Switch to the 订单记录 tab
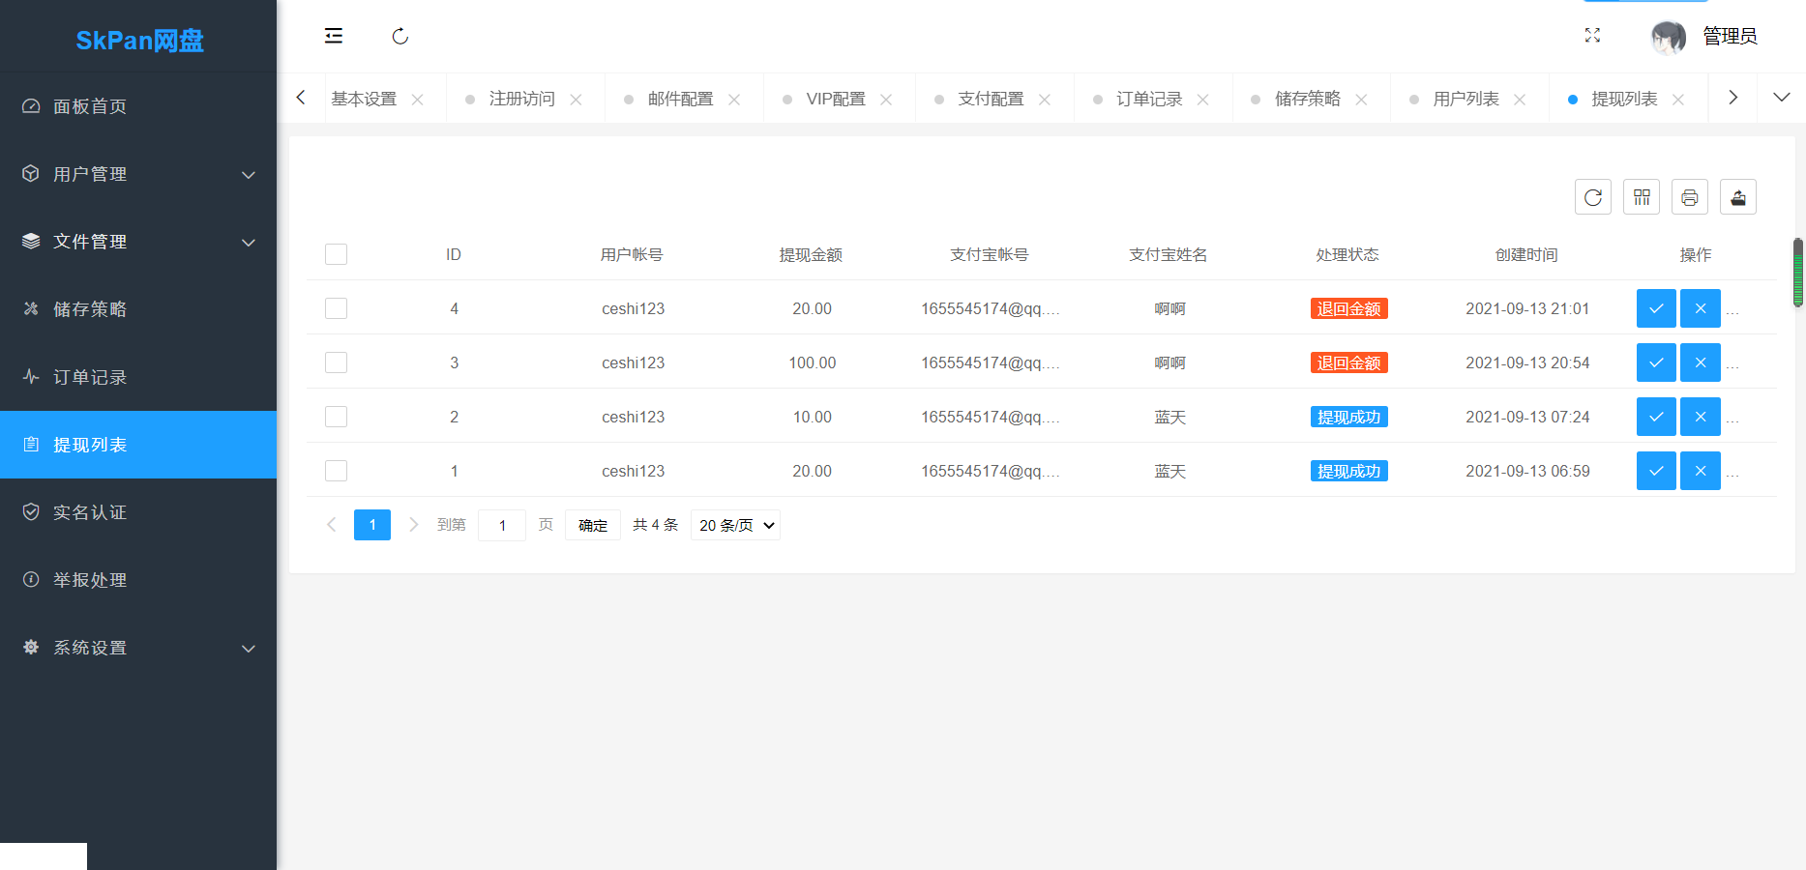Image resolution: width=1806 pixels, height=870 pixels. coord(1148,100)
